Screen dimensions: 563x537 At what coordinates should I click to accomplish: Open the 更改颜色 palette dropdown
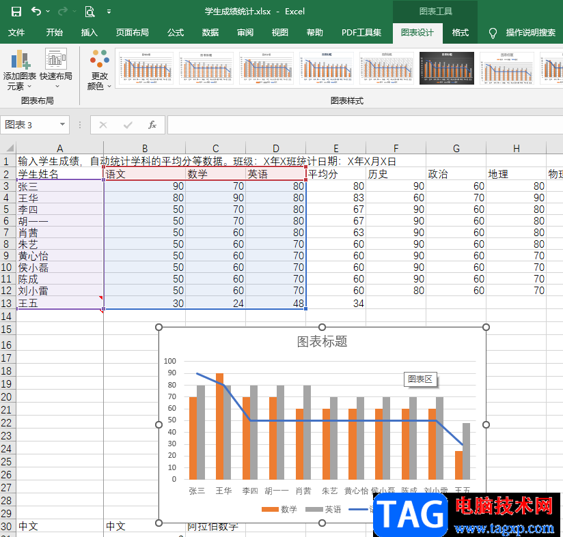(100, 70)
